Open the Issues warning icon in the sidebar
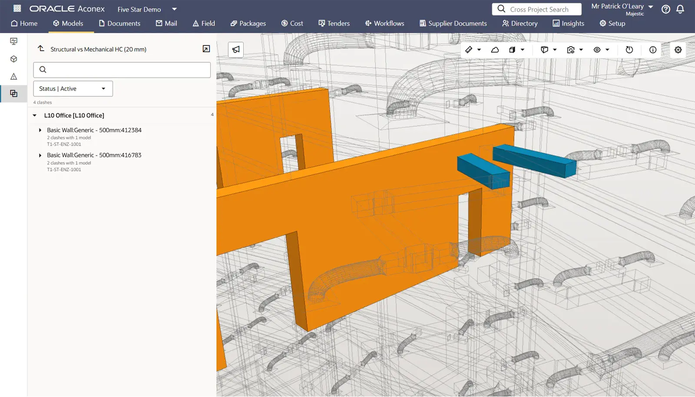Screen dimensions: 695x397 13,76
